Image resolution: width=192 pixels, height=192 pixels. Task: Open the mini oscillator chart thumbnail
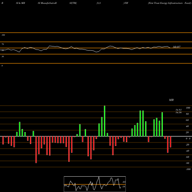pyautogui.click(x=95, y=184)
